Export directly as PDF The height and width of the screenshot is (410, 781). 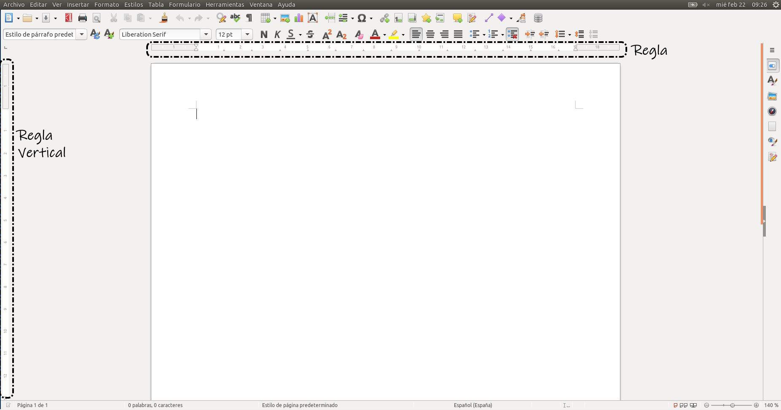68,18
